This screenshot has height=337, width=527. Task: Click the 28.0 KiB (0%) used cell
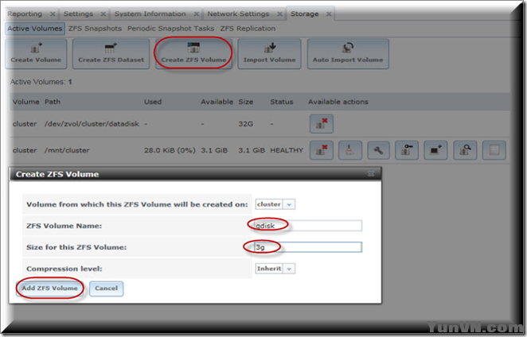(170, 150)
